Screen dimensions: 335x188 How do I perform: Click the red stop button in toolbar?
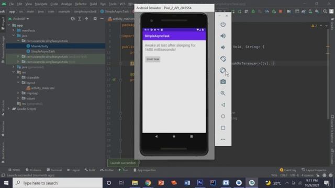point(281,11)
